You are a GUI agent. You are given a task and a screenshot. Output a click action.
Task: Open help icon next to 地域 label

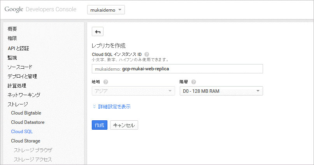(x=105, y=82)
